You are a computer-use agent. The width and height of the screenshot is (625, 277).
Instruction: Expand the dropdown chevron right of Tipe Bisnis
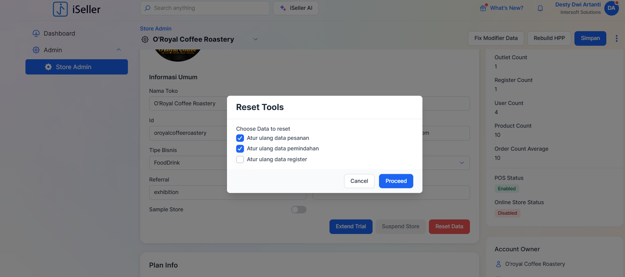(x=462, y=163)
